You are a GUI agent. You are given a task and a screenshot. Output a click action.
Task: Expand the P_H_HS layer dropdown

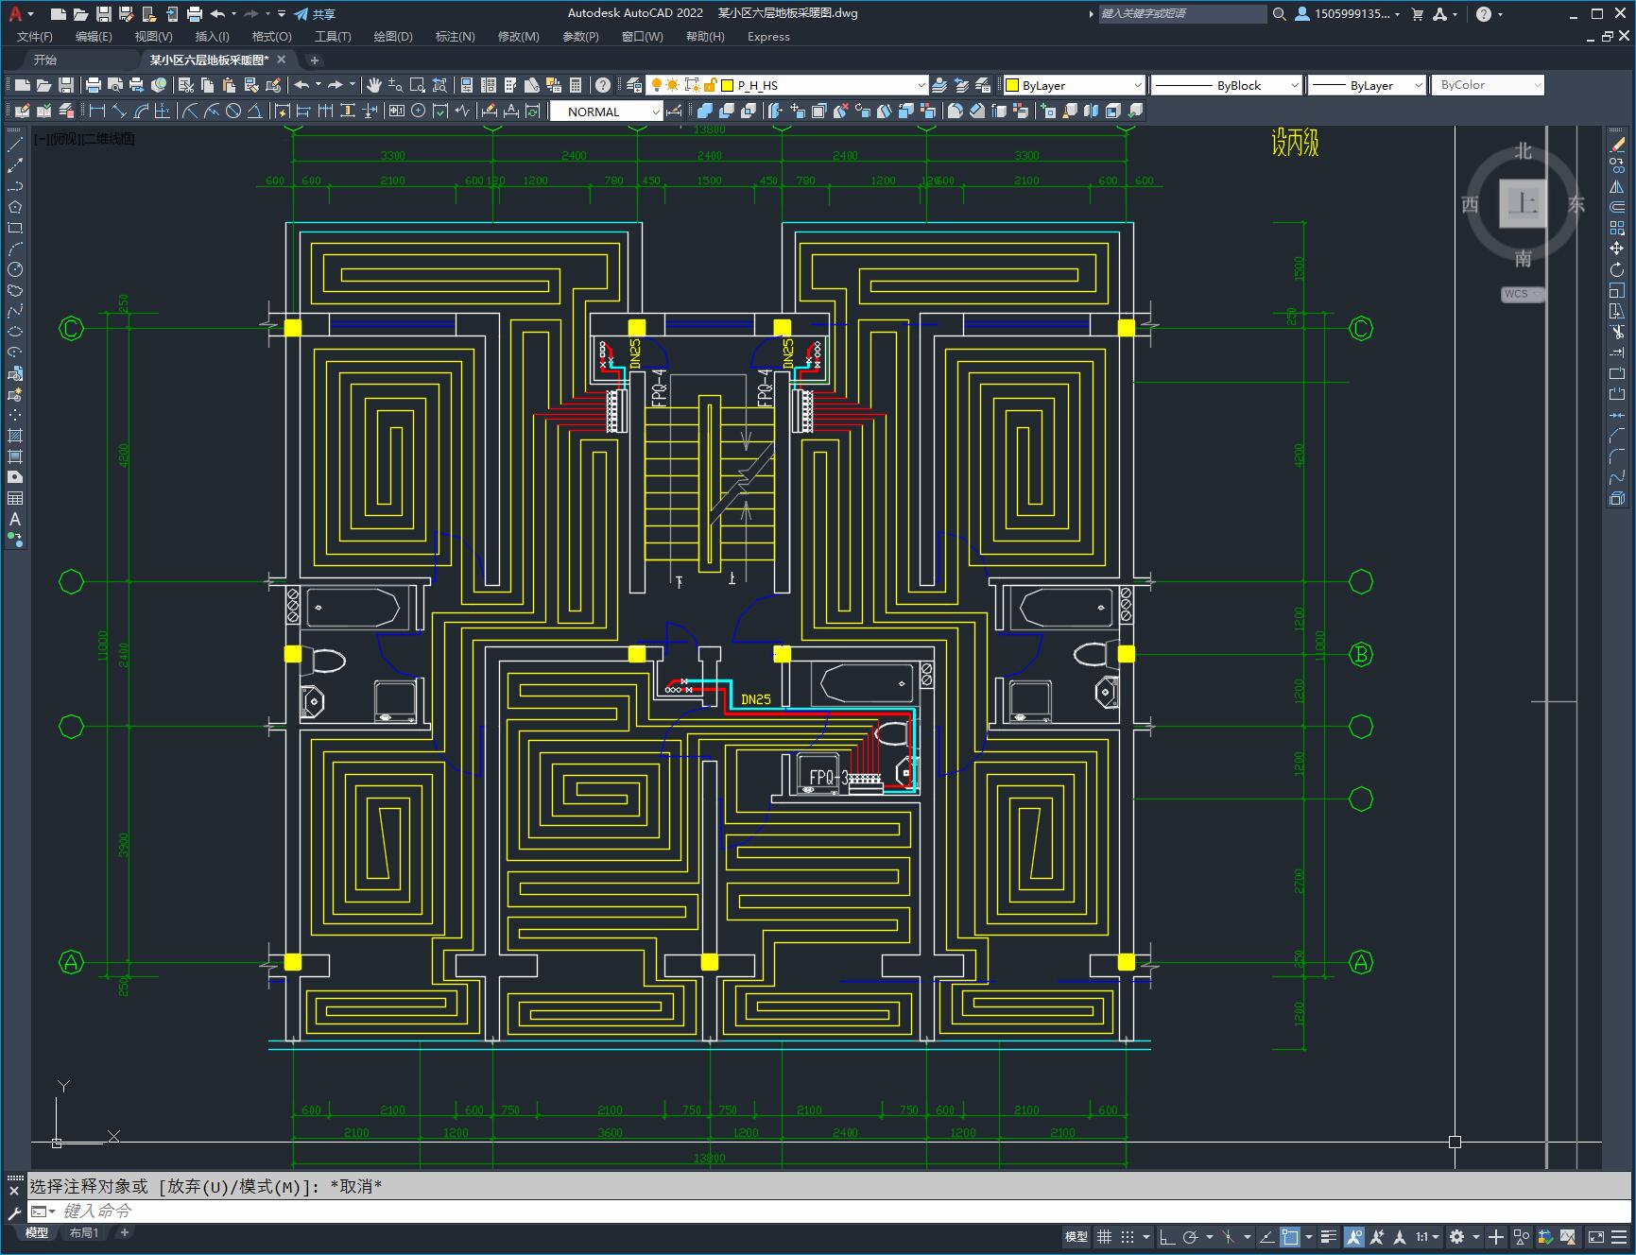click(x=921, y=85)
